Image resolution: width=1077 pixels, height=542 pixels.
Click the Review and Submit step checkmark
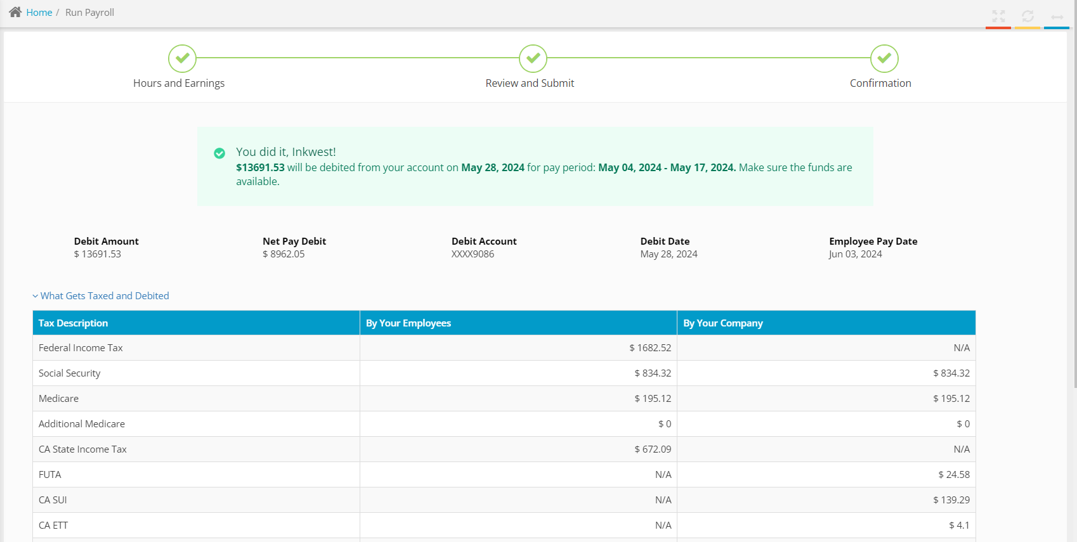[533, 58]
